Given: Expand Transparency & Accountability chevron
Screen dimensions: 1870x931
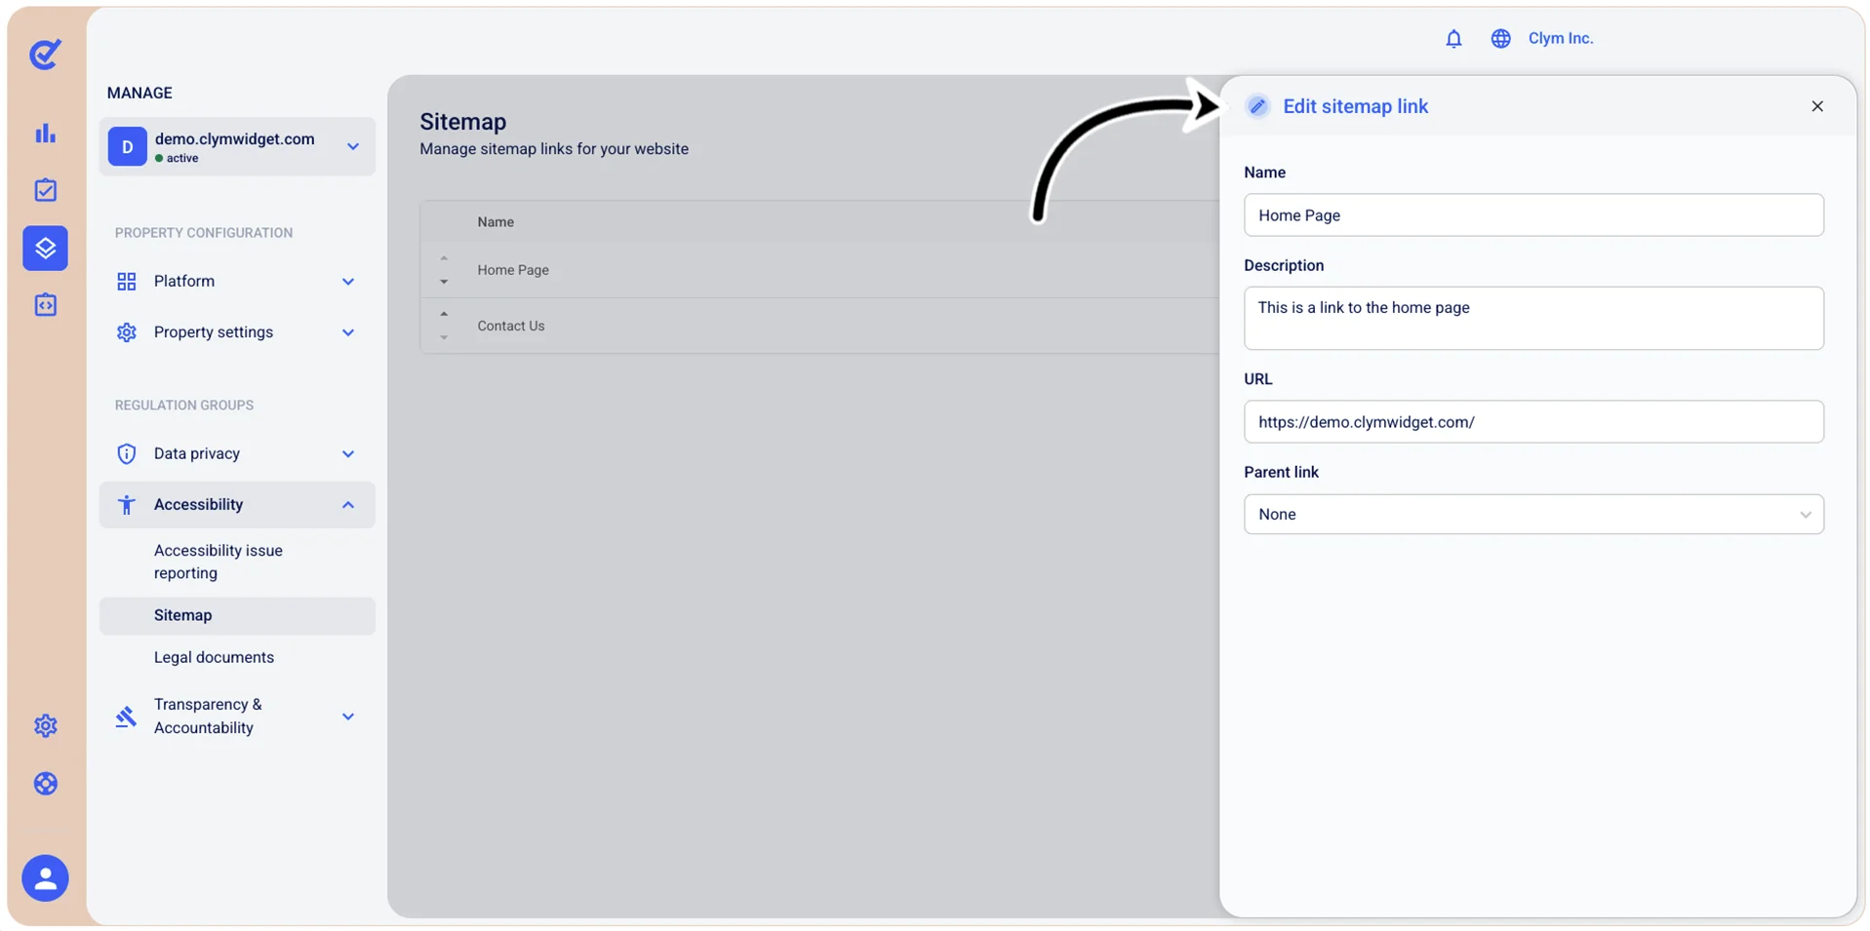Looking at the screenshot, I should [x=348, y=717].
